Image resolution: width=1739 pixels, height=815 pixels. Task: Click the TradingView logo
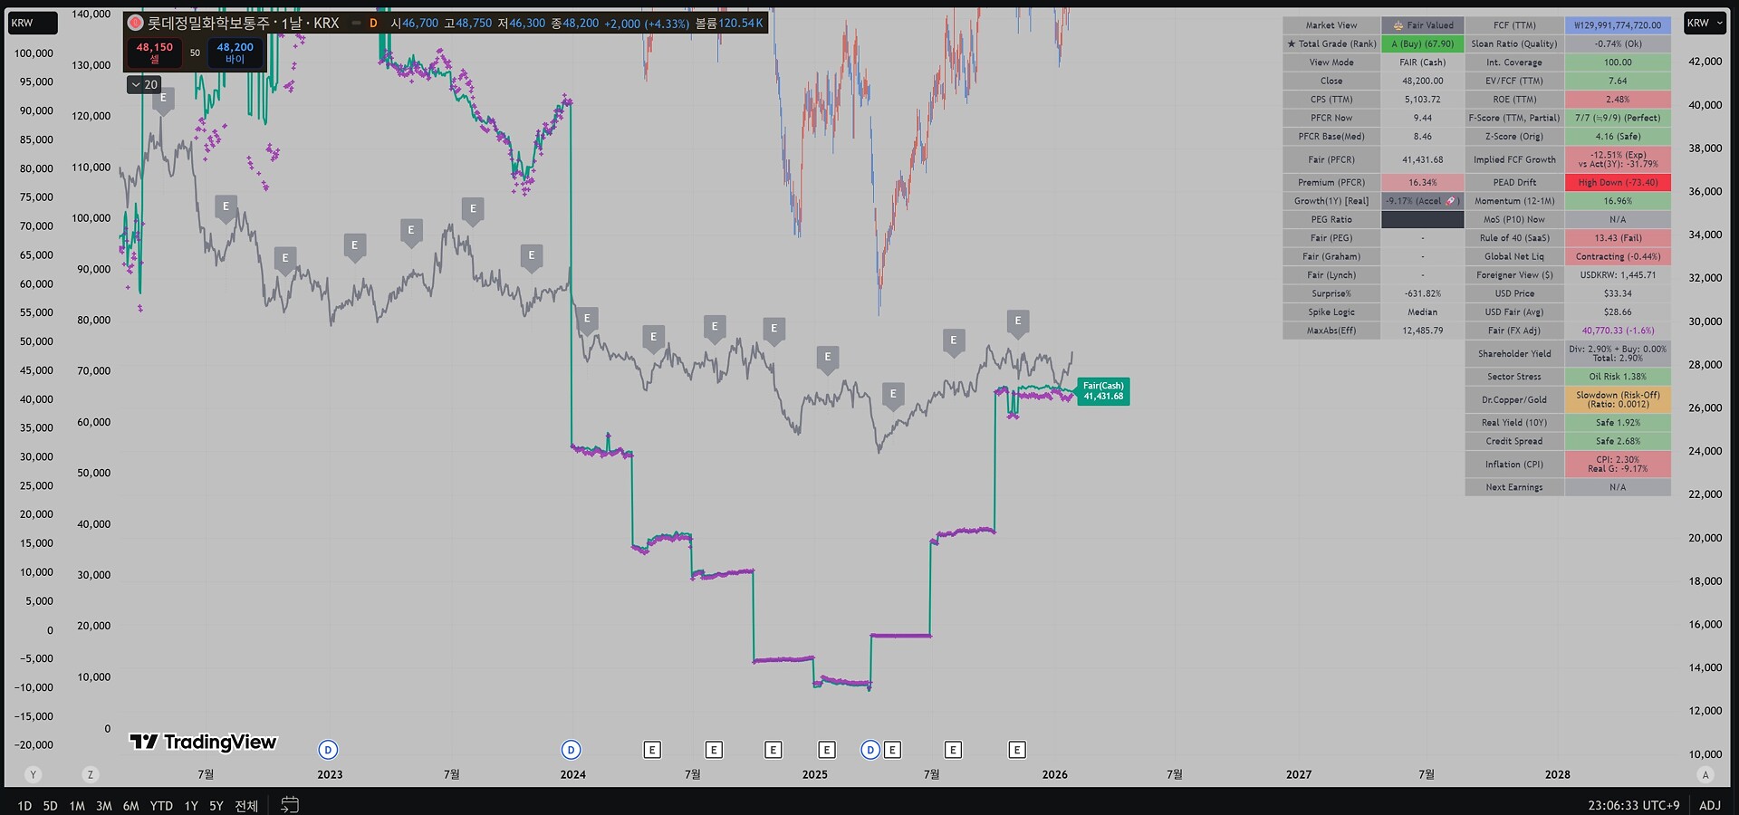click(203, 743)
